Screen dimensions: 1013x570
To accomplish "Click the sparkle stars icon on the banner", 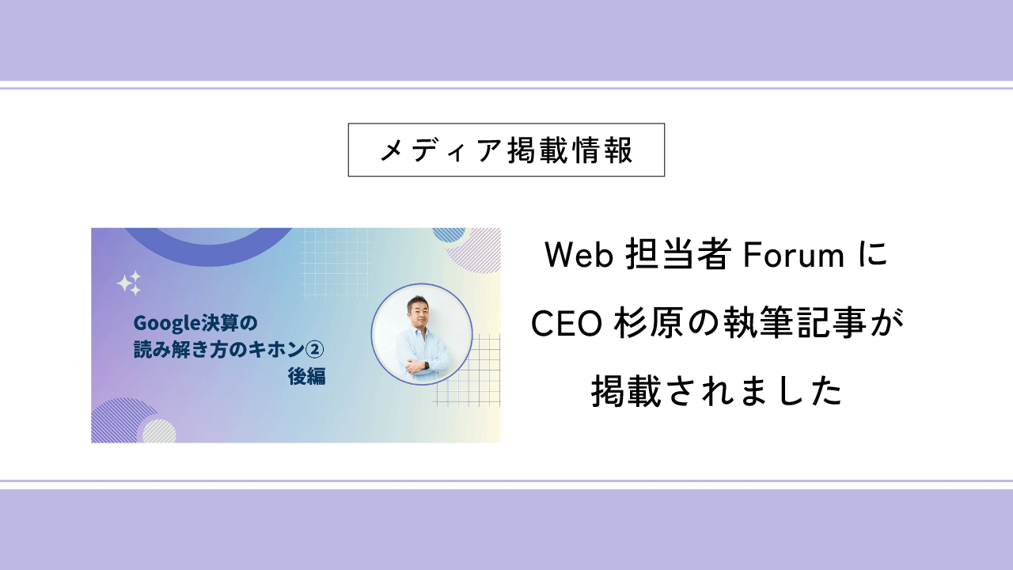I will pos(129,283).
